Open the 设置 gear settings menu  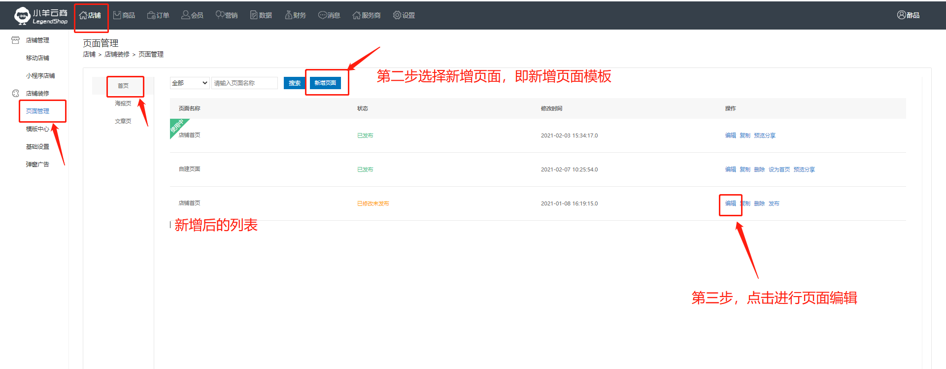[404, 15]
